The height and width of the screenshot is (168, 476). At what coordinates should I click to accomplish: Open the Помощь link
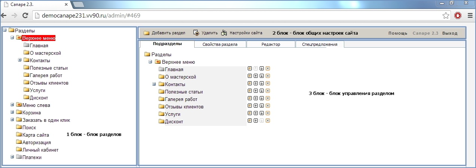click(x=398, y=33)
